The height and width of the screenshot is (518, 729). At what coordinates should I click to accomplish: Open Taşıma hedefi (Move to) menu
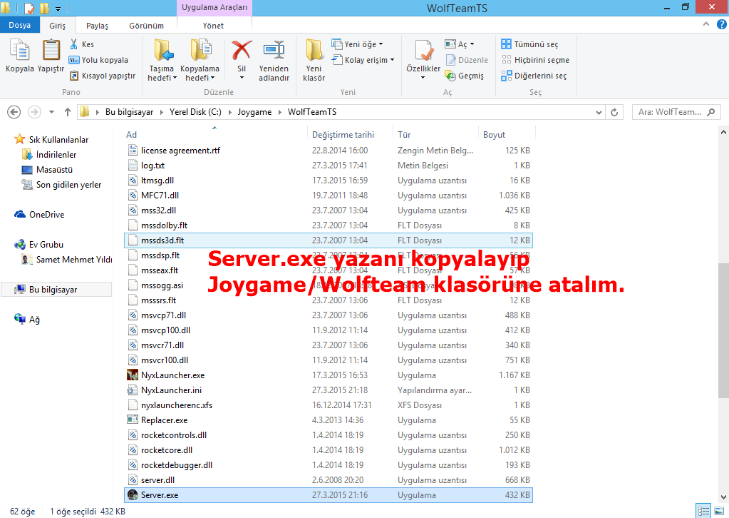pos(162,61)
